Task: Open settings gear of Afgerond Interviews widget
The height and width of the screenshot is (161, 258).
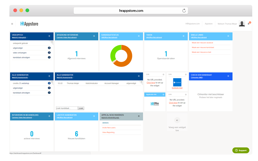Action: coord(94,36)
